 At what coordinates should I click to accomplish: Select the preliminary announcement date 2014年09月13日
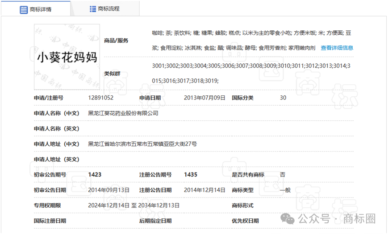click(x=109, y=190)
